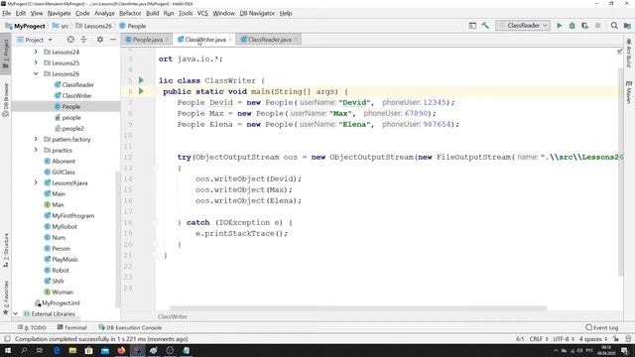Viewport: 635px width, 357px height.
Task: Run main method gutter arrow
Action: pyautogui.click(x=141, y=91)
